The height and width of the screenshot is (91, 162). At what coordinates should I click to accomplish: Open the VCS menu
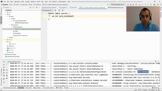click(50, 2)
